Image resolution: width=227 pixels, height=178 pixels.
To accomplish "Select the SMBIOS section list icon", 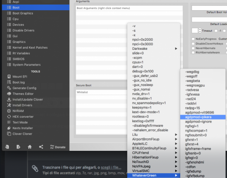I will pyautogui.click(x=9, y=59).
